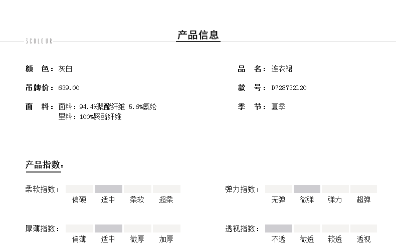Choose the 超柔 softness bar segment
This screenshot has width=396, height=246.
pos(166,189)
